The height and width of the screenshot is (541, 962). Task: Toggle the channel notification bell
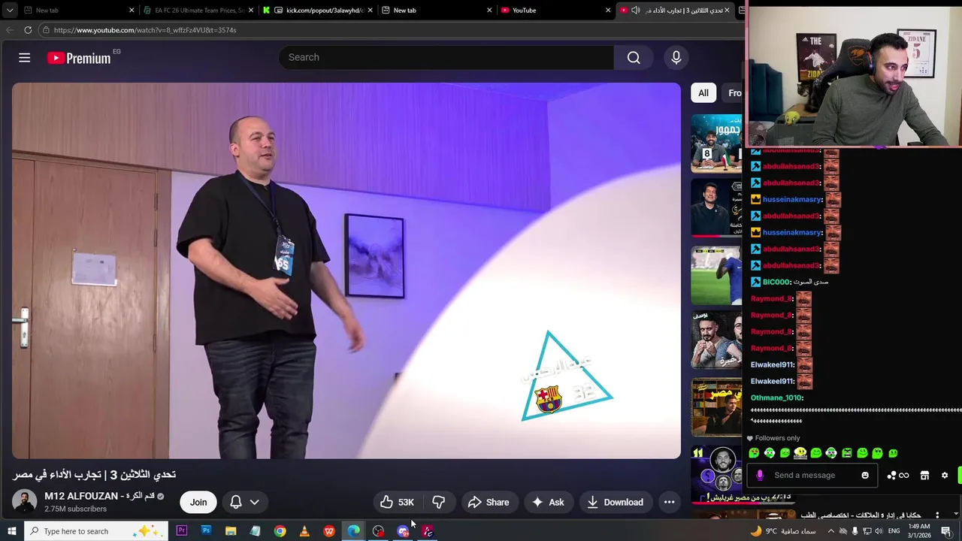pos(236,502)
